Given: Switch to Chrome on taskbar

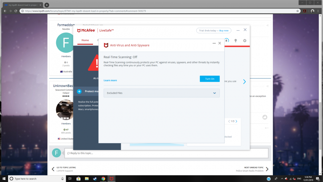Looking at the screenshot, I should (x=103, y=179).
